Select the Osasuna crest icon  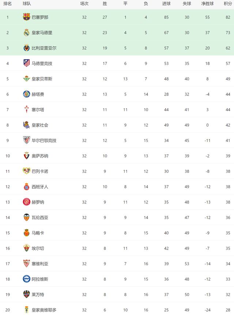pos(26,156)
